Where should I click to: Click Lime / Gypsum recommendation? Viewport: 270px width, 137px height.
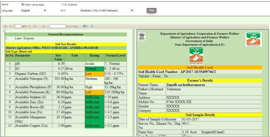point(24,38)
